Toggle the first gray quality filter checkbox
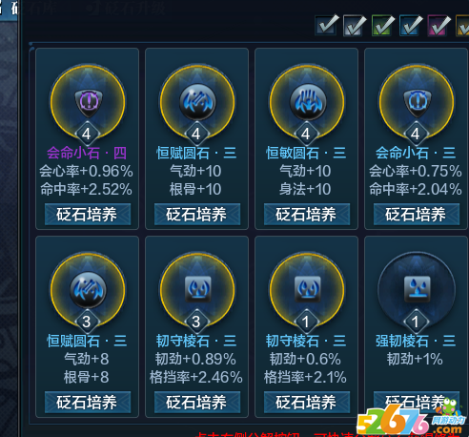469x437 pixels. [326, 25]
